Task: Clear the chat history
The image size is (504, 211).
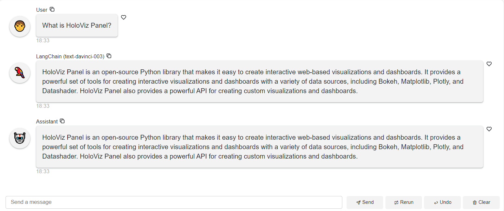Action: pos(481,202)
